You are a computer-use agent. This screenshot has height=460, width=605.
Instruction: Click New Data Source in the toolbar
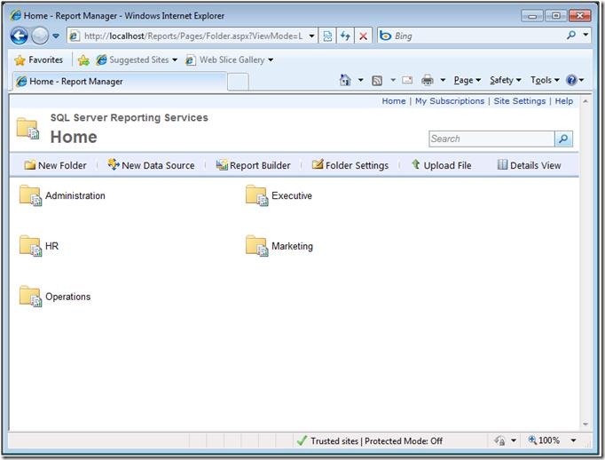(x=151, y=165)
